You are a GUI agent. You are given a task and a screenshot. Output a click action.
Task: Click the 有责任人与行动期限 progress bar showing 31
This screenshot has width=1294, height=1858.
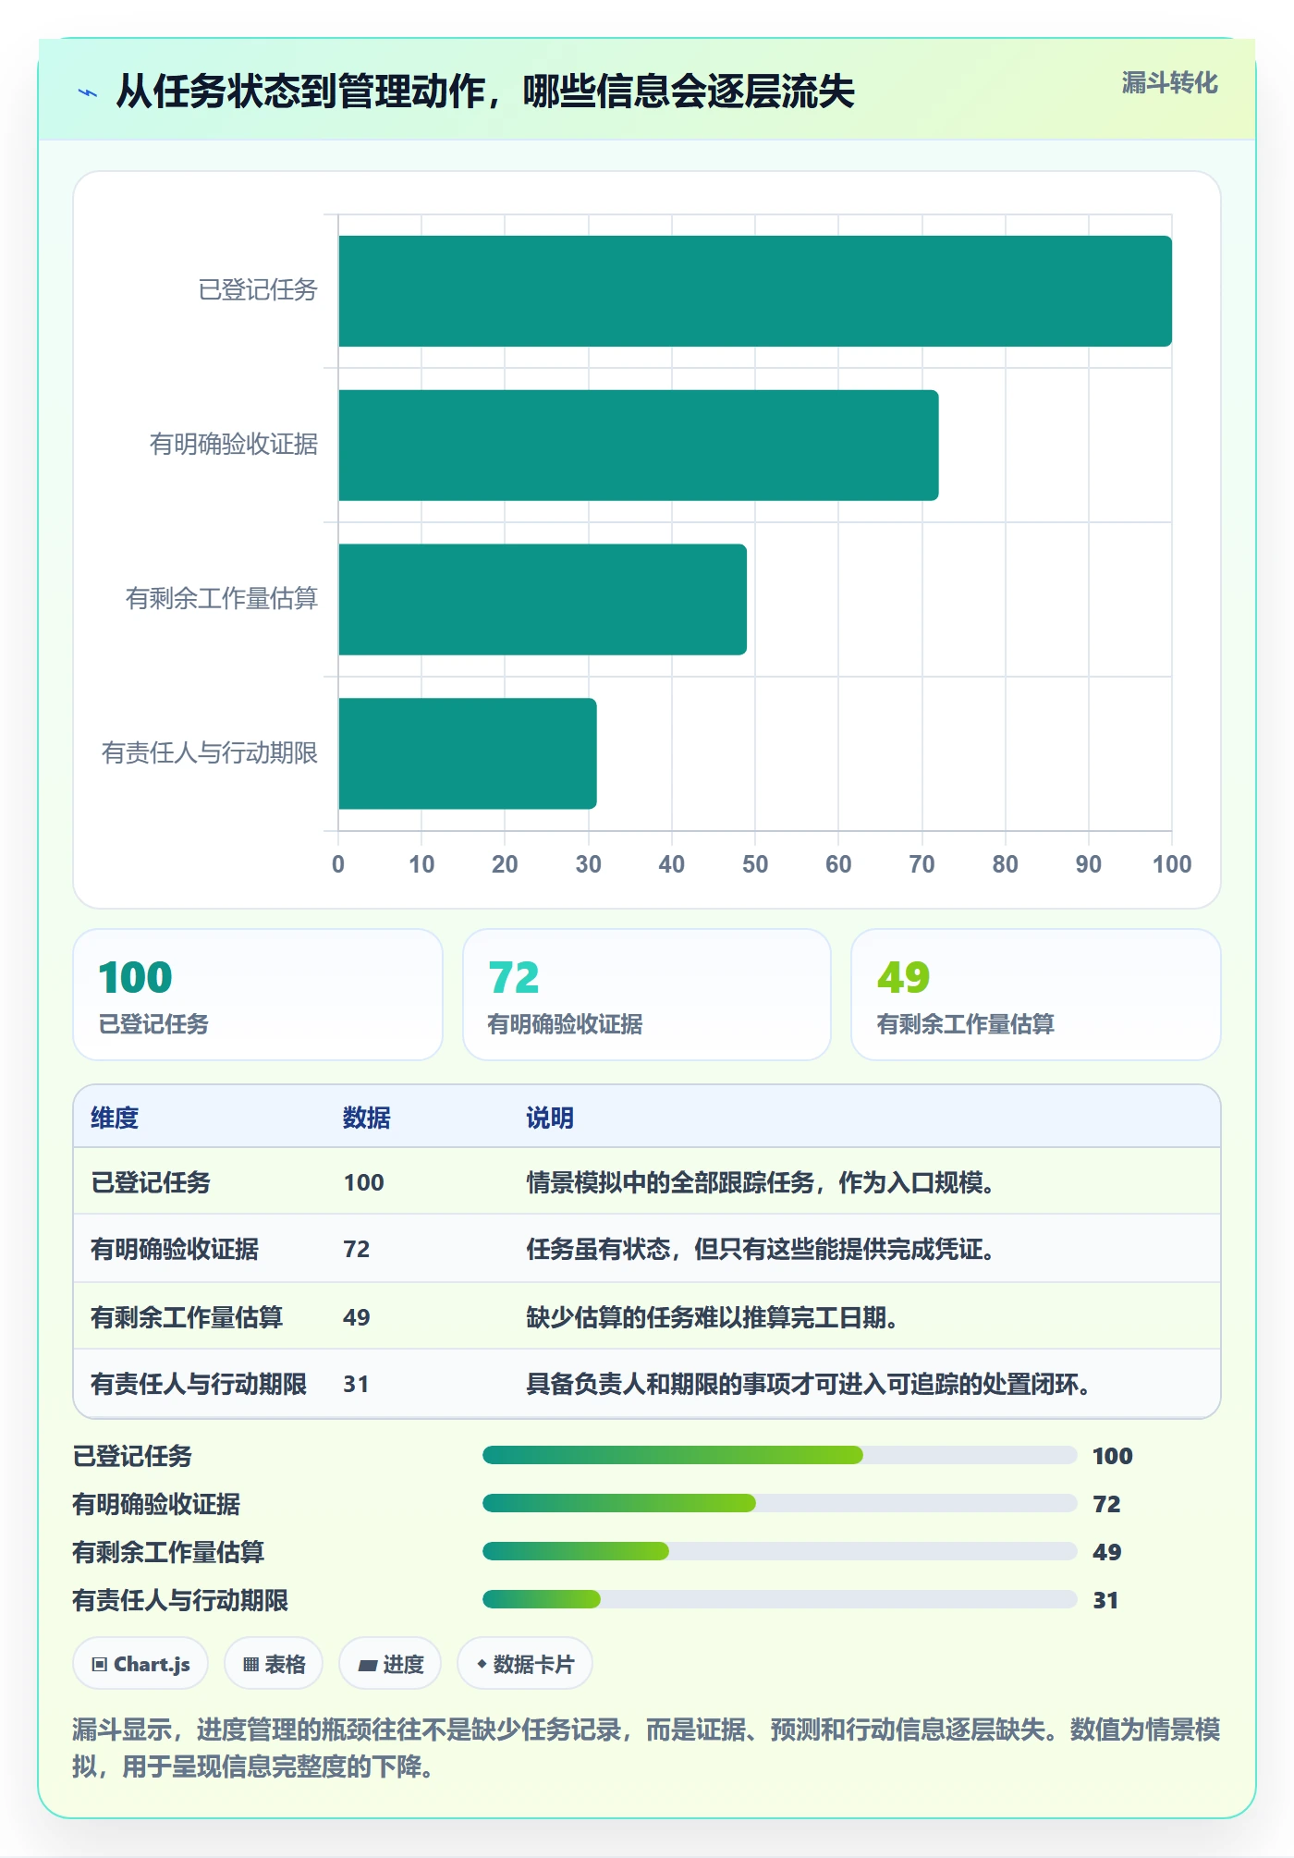tap(779, 1599)
